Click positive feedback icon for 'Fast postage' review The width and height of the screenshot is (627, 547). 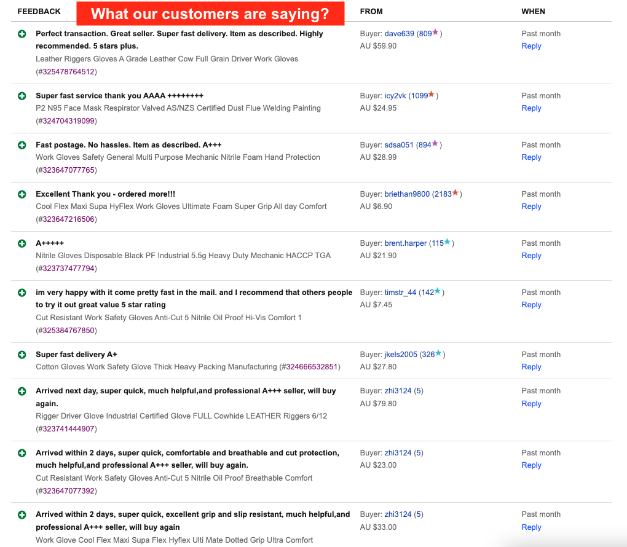click(22, 145)
